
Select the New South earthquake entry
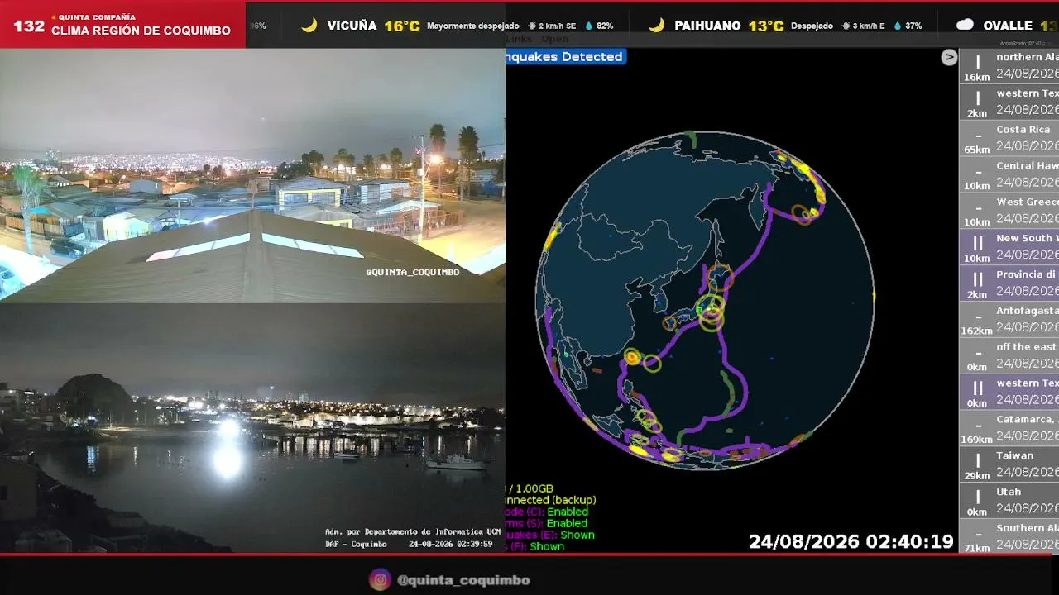(x=1009, y=248)
